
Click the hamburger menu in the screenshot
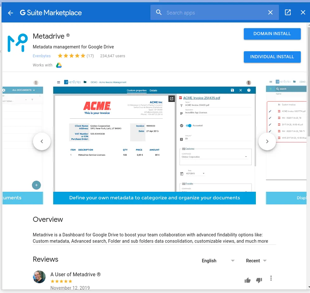(x=59, y=82)
